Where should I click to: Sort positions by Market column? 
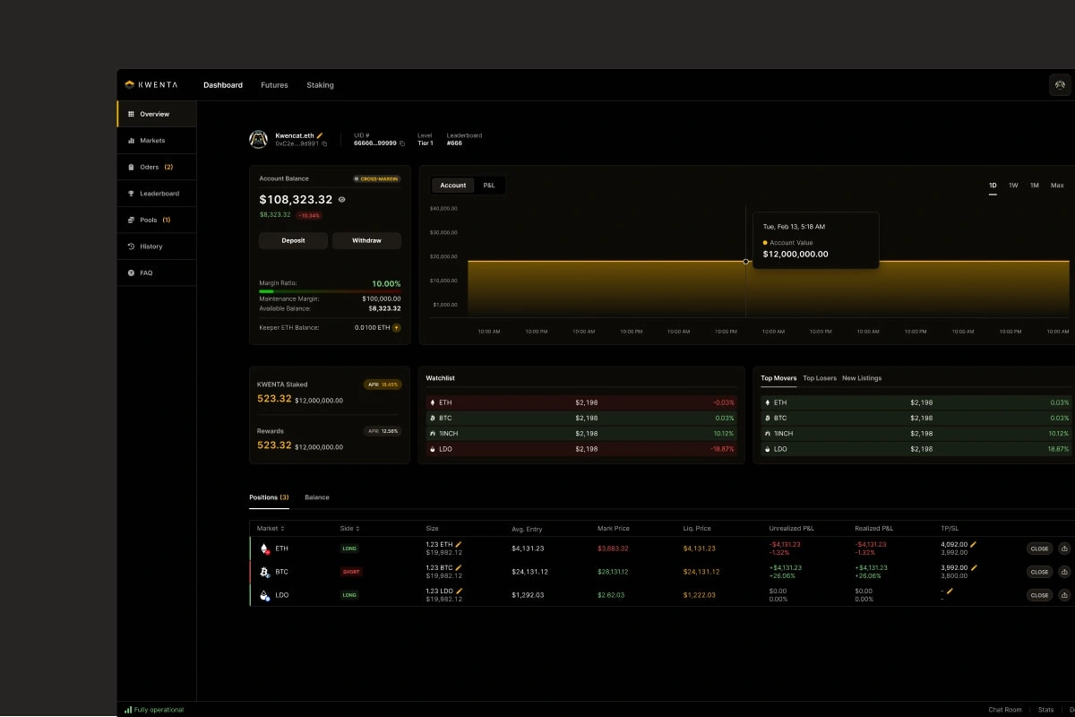(x=270, y=529)
